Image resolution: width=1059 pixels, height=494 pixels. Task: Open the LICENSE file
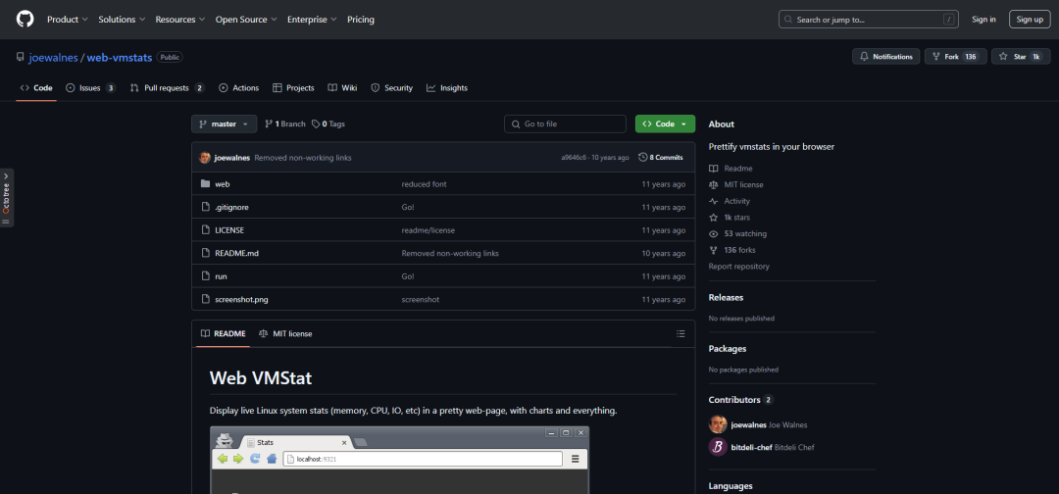[x=229, y=230]
